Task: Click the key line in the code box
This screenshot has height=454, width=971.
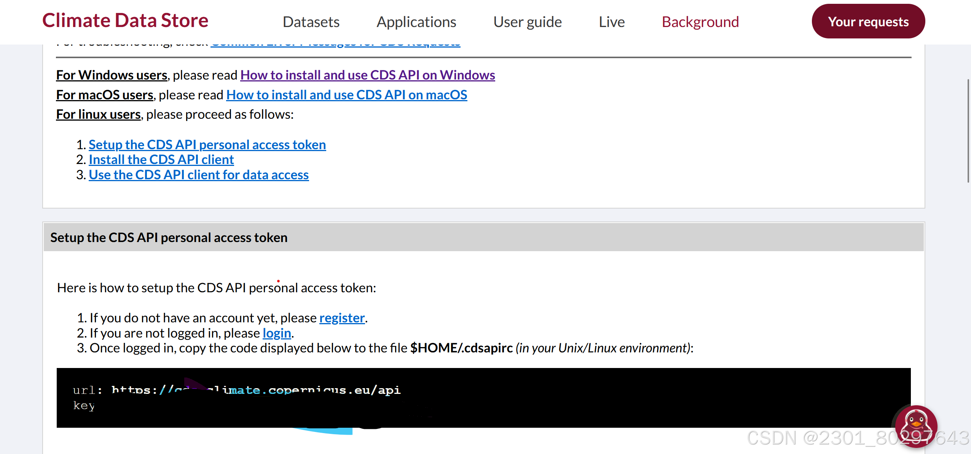Action: [84, 406]
